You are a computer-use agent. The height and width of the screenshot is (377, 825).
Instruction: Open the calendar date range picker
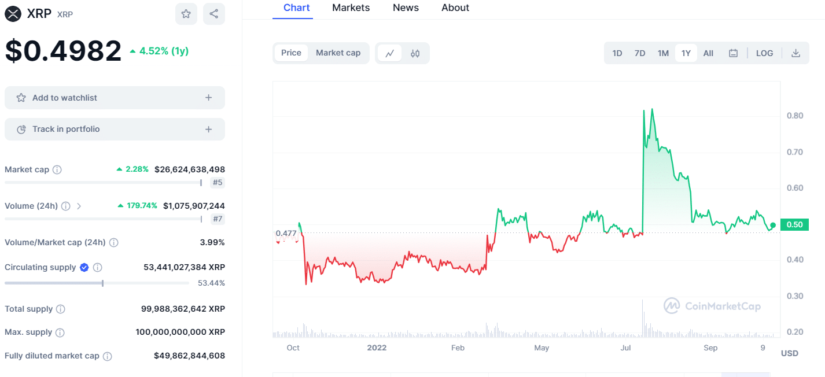(x=733, y=53)
